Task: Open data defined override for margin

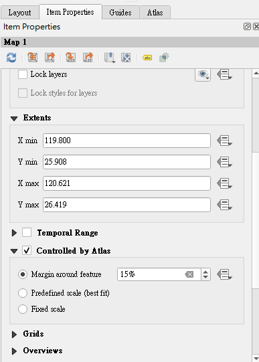Action: tap(224, 274)
